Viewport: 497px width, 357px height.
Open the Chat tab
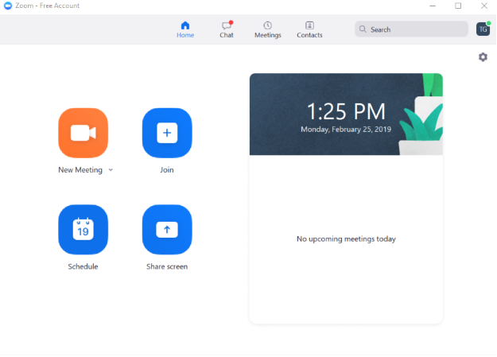coord(227,29)
